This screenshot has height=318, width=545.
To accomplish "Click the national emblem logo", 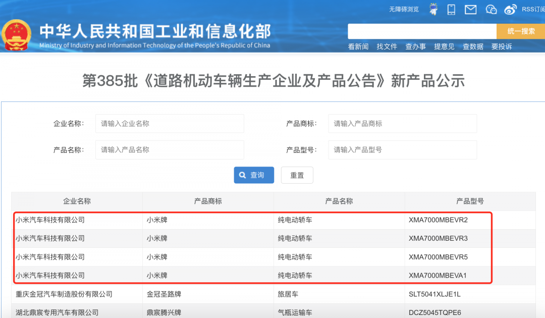I will [16, 35].
